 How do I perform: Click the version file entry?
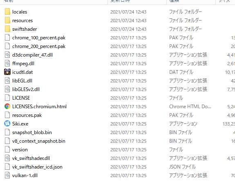pos(20,150)
